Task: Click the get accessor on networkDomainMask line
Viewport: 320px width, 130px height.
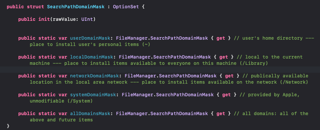Action: [229, 76]
